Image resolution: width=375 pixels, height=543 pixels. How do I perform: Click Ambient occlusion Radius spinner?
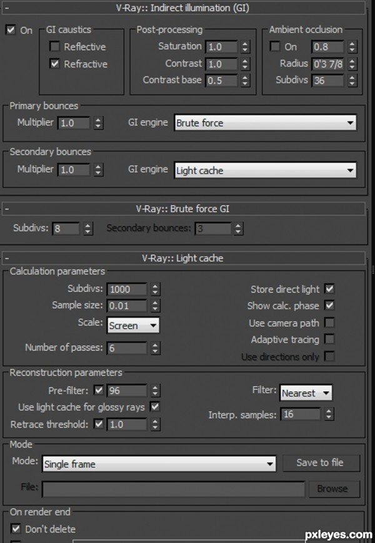[352, 64]
